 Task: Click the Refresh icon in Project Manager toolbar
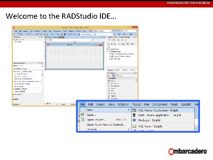tap(109, 44)
